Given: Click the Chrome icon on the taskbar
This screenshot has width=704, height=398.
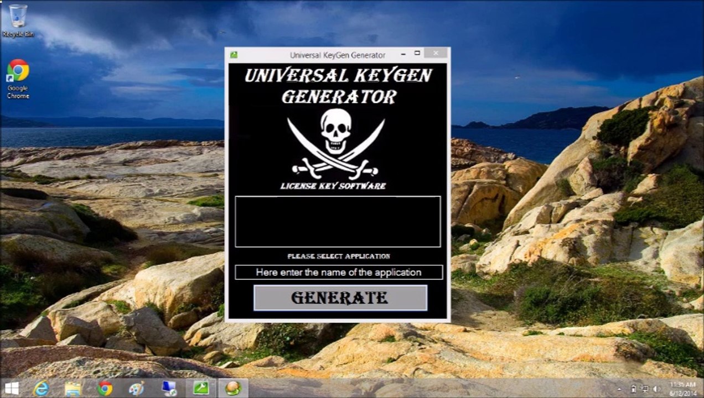Looking at the screenshot, I should pyautogui.click(x=105, y=388).
